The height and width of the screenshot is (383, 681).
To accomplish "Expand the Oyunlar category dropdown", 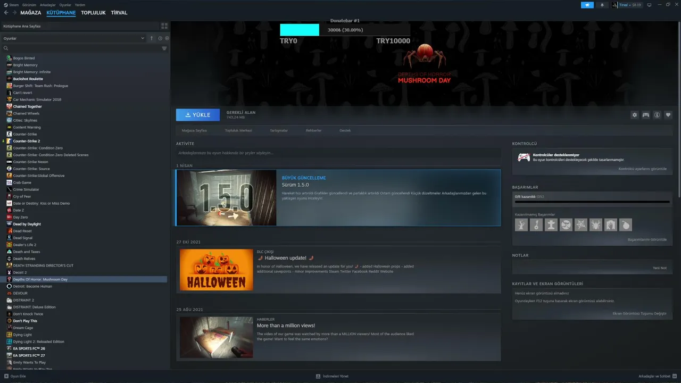I will click(x=73, y=38).
